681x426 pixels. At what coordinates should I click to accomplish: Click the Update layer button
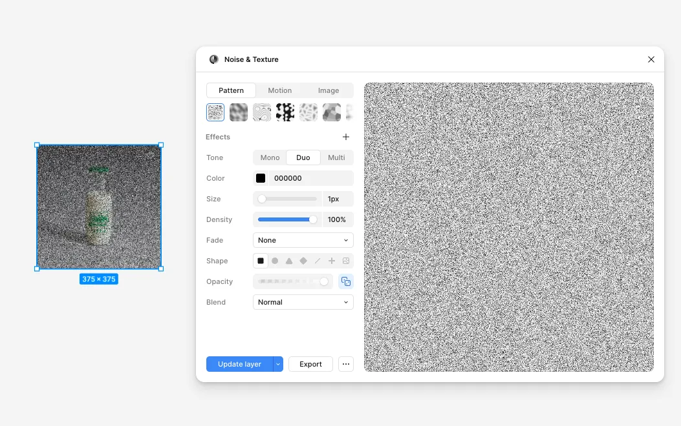[239, 364]
